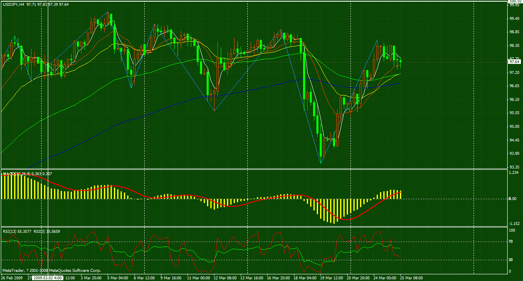Select the MACD(12,26,9) indicator label
523x281 pixels.
click(x=16, y=173)
